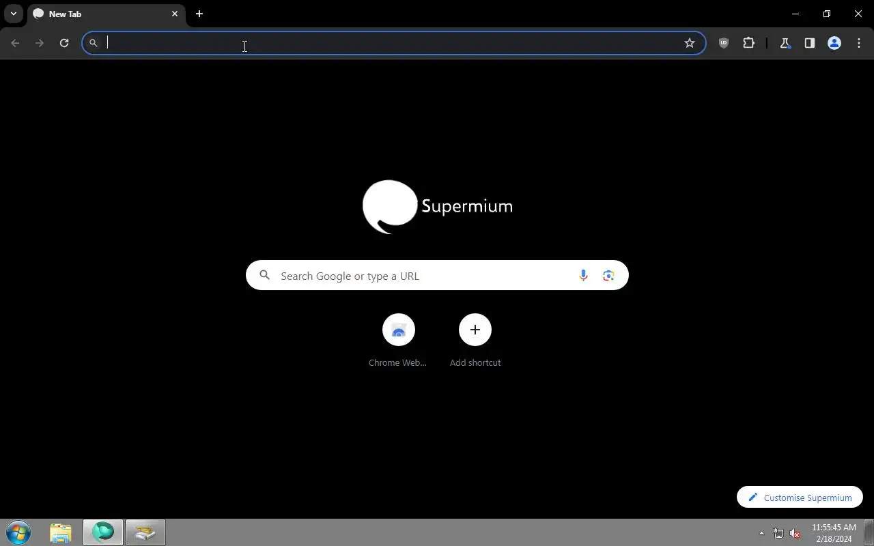Show hidden system tray icons
This screenshot has height=546, width=874.
pos(762,533)
